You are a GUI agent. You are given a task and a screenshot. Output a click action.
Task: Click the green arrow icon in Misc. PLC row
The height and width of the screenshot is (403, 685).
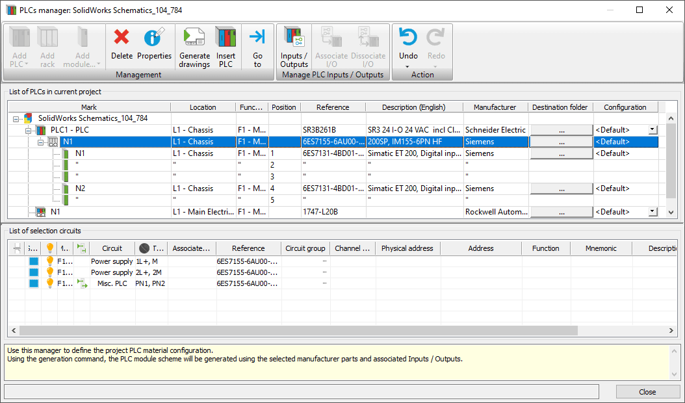click(x=82, y=283)
